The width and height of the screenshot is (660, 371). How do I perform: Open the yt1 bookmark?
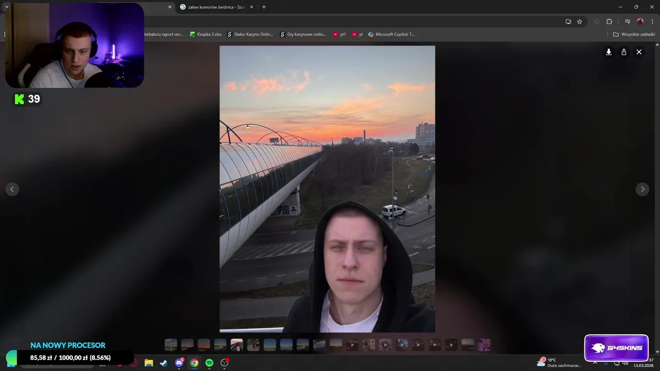click(339, 35)
